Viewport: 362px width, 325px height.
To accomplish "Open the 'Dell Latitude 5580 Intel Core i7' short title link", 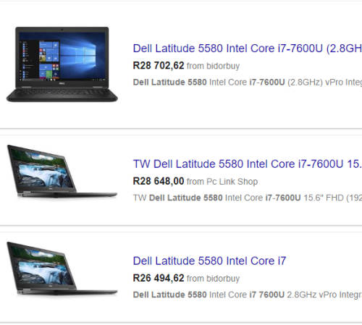I will 209,261.
